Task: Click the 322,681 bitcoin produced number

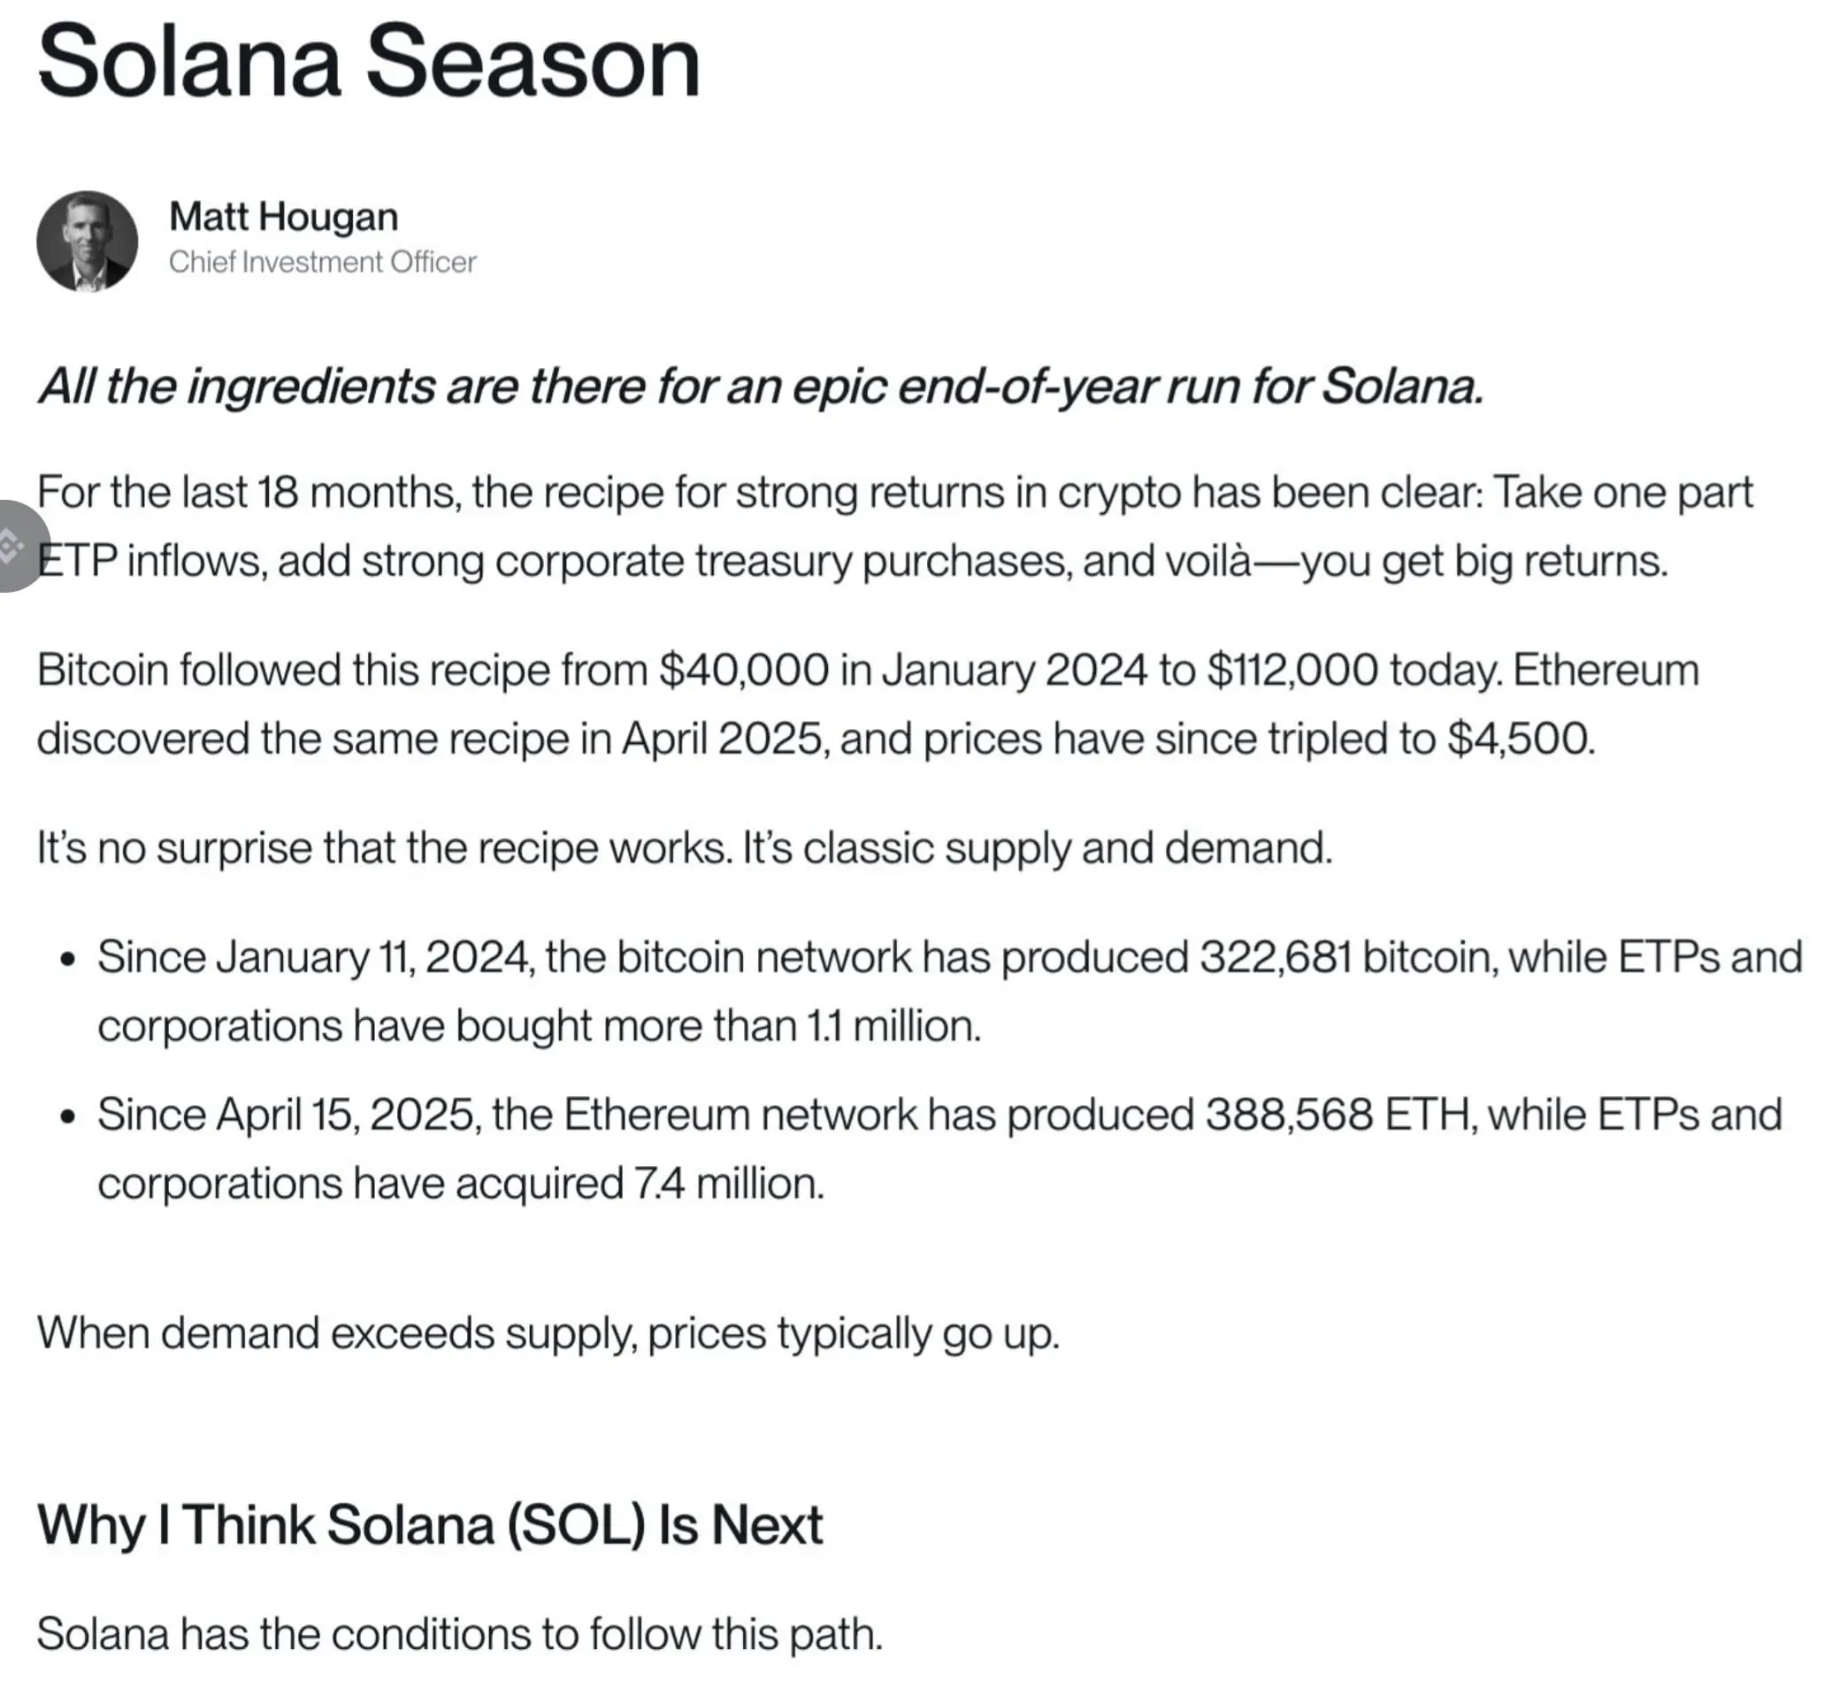Action: pos(1276,956)
